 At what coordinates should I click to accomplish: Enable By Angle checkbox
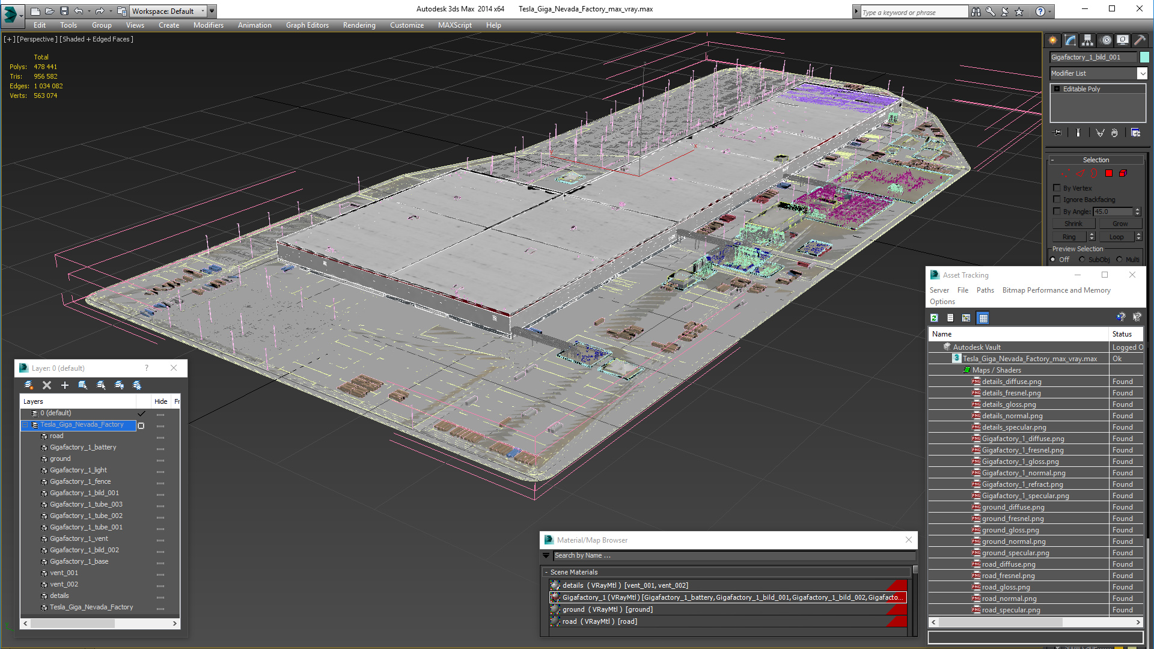[x=1057, y=212]
